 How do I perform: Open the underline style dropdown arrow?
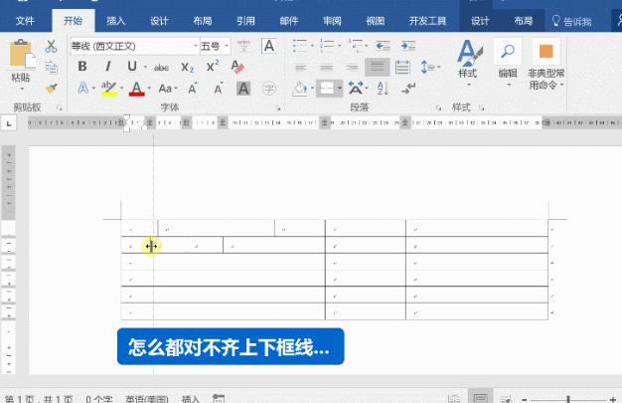146,68
